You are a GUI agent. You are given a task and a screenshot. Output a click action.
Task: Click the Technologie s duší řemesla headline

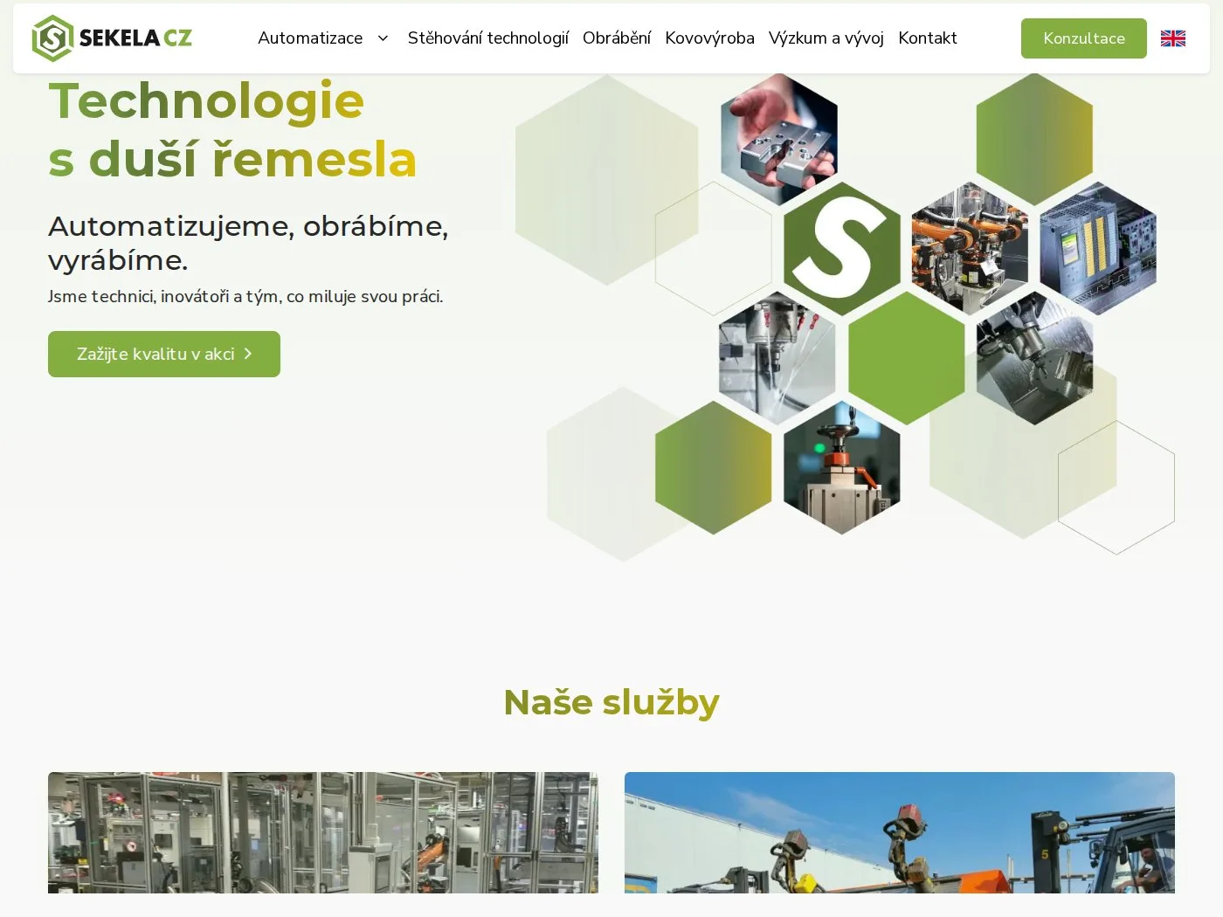coord(232,129)
